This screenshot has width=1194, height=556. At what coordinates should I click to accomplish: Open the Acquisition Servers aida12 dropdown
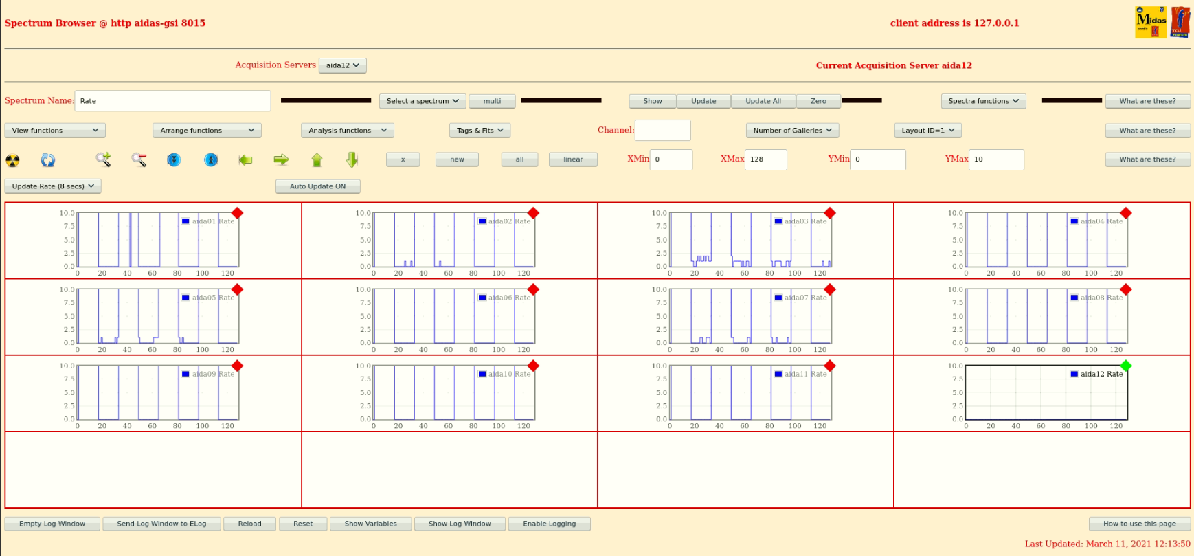tap(342, 65)
